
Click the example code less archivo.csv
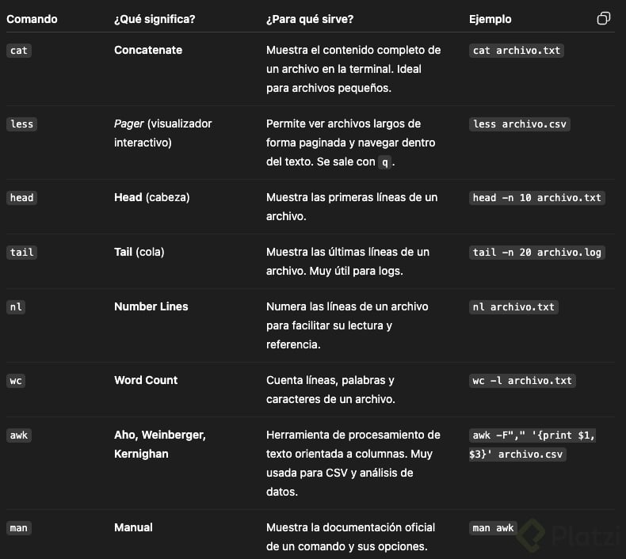(x=519, y=124)
